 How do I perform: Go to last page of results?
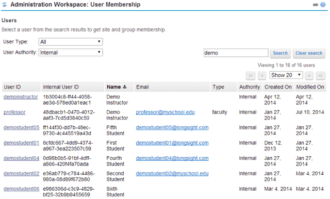[x=321, y=76]
